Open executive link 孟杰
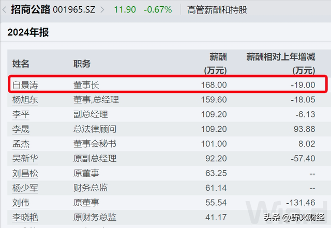 click(x=21, y=144)
